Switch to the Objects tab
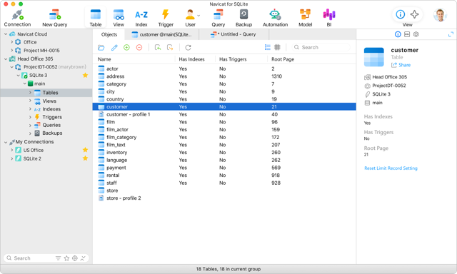The width and height of the screenshot is (457, 274). click(x=109, y=34)
